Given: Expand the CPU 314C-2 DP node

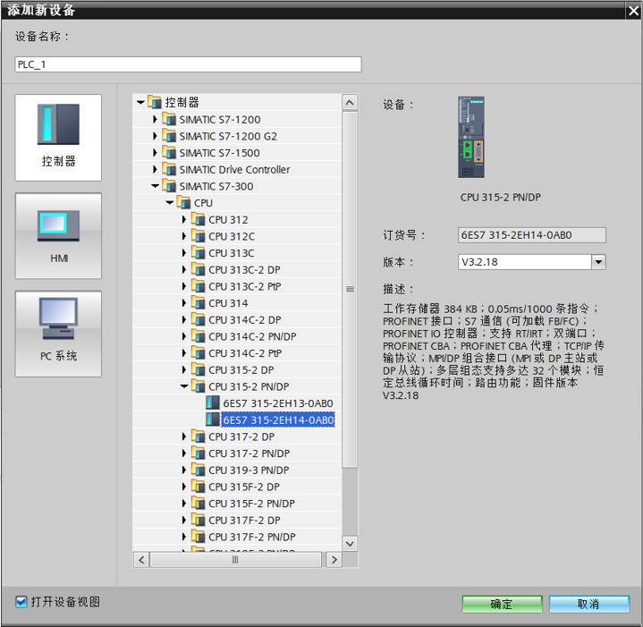Looking at the screenshot, I should click(x=184, y=320).
